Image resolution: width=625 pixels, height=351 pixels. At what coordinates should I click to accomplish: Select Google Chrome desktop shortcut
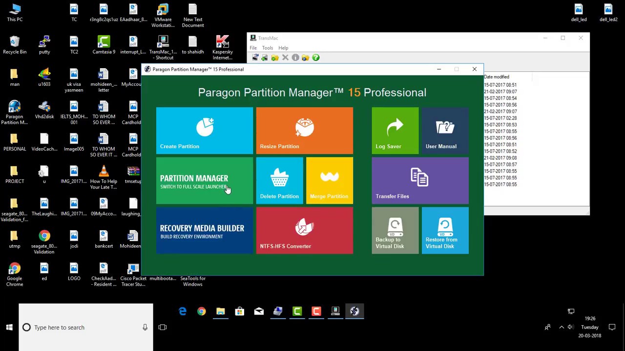(15, 274)
